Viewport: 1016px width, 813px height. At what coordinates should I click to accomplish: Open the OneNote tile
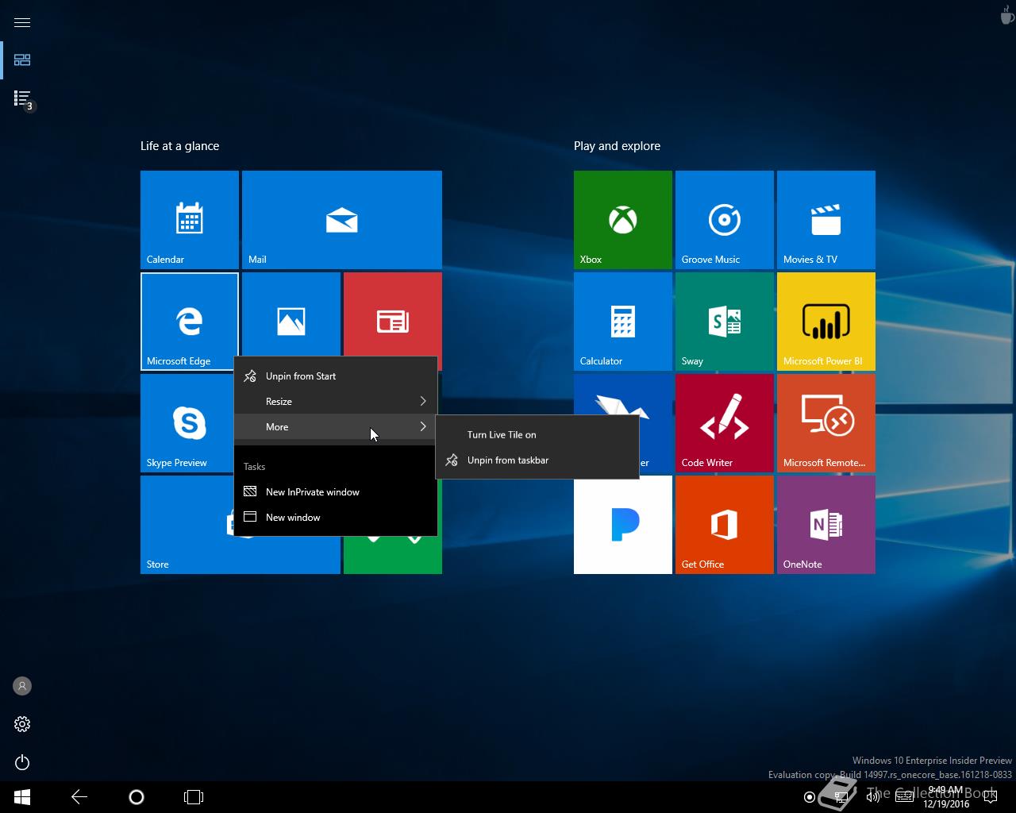pos(826,525)
